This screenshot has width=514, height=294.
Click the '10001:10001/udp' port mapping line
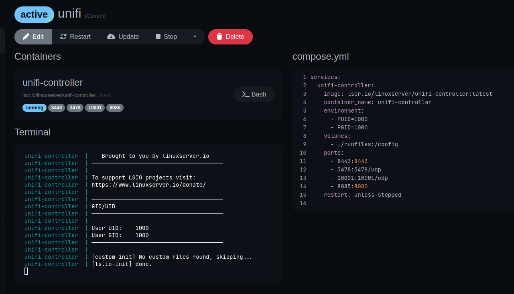(359, 178)
